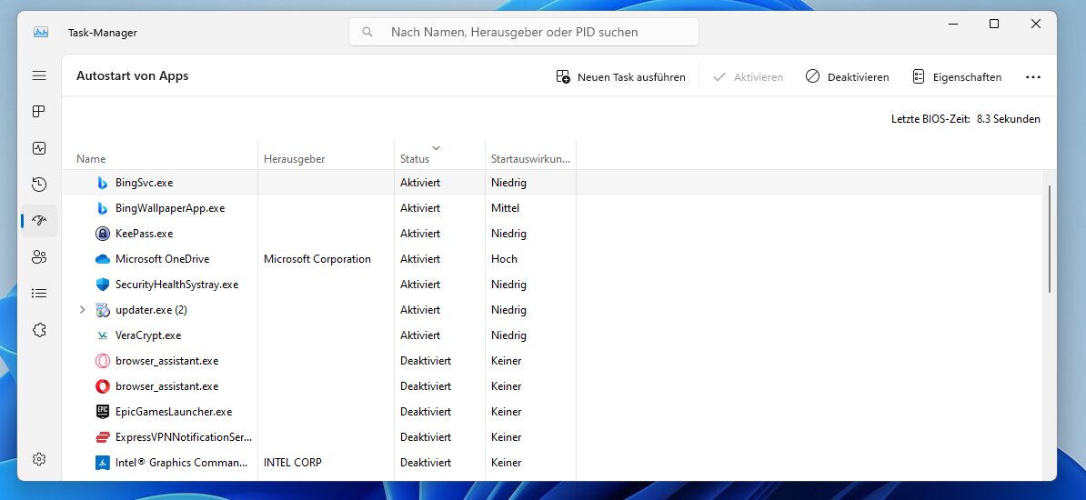The image size is (1086, 500).
Task: Open the Services page puzzle icon
Action: coord(39,330)
